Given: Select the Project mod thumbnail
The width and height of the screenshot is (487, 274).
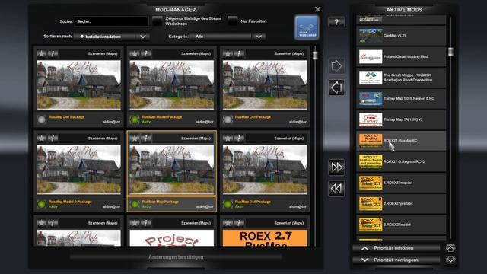Looking at the screenshot, I should (x=172, y=238).
